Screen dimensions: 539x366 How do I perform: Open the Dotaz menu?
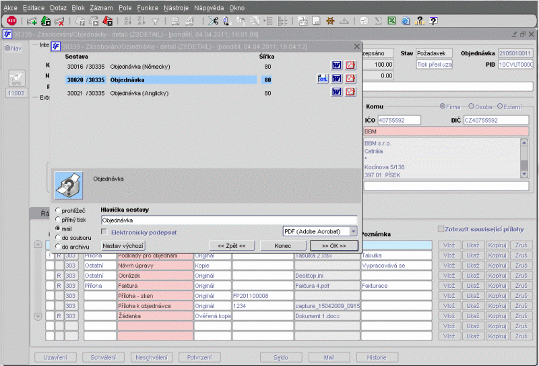coord(59,7)
